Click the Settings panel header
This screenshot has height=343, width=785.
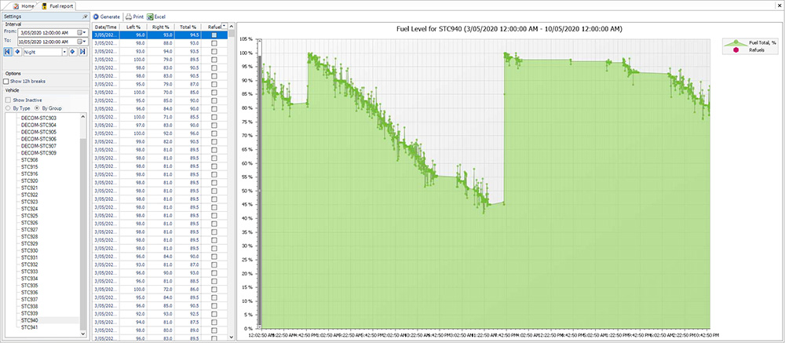click(x=45, y=16)
